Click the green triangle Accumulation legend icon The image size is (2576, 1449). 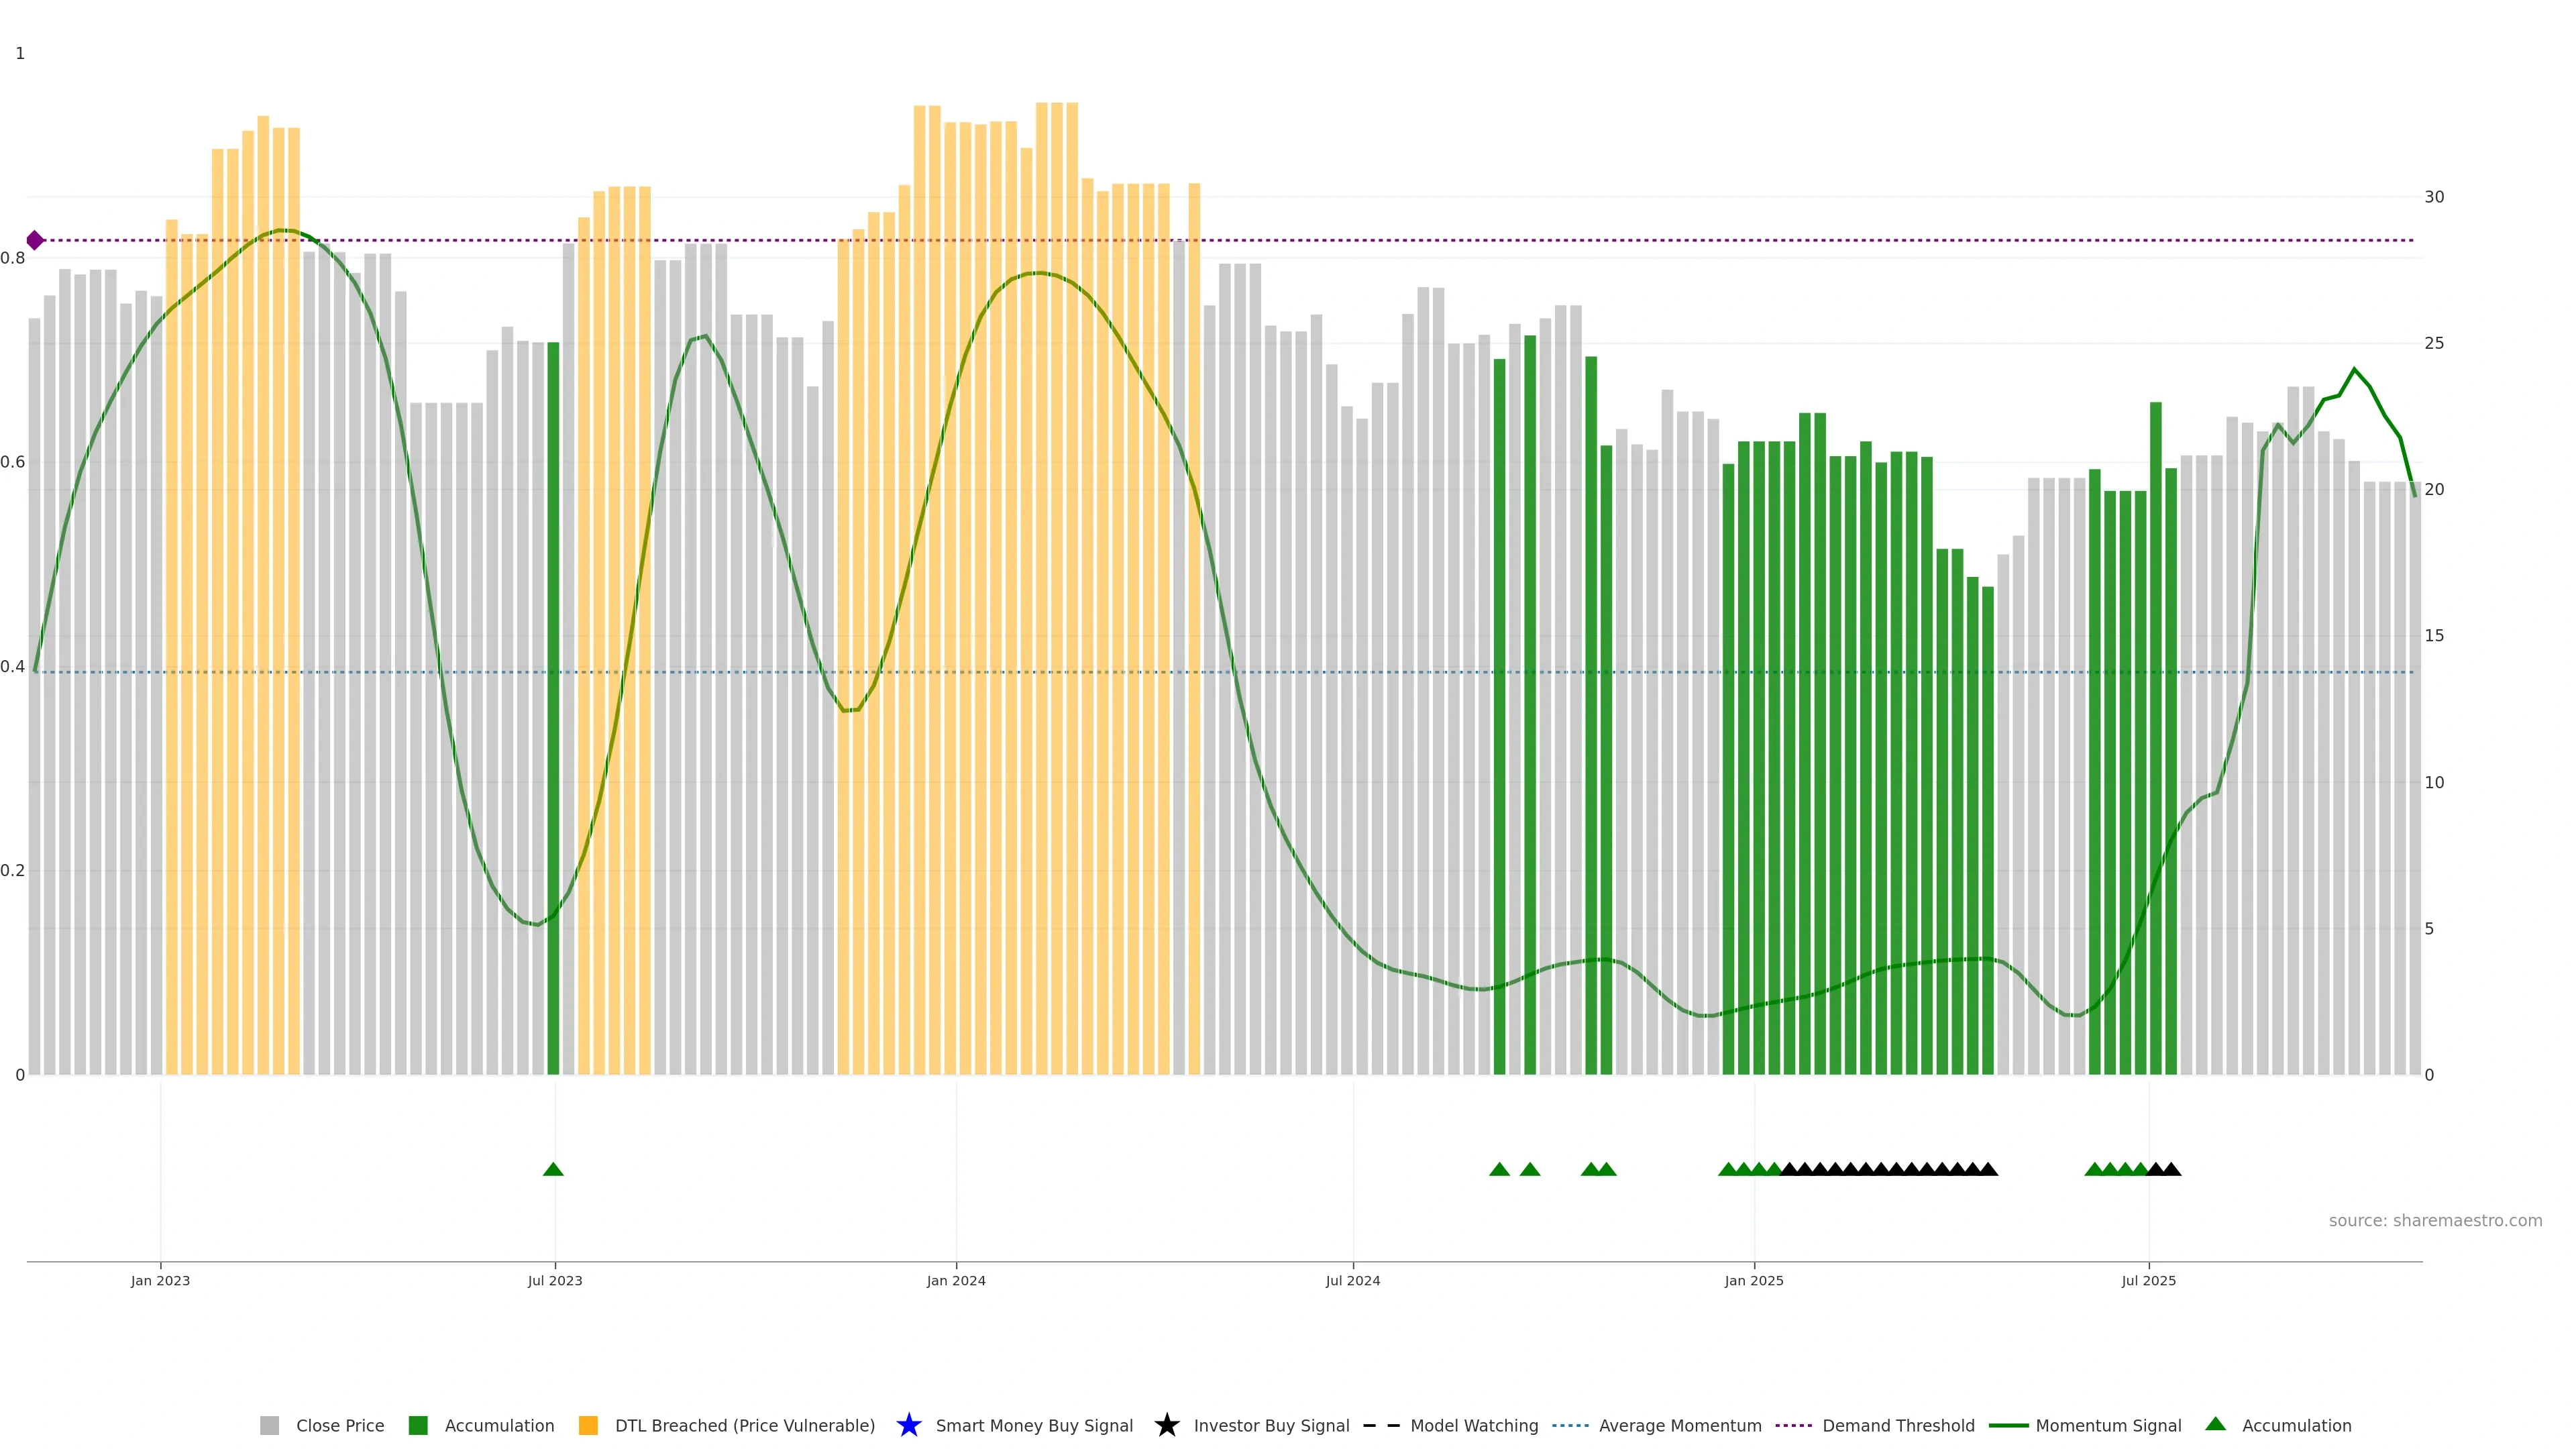click(2215, 1424)
